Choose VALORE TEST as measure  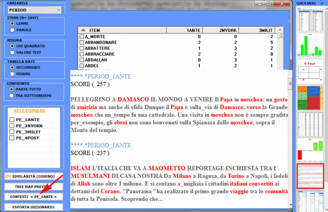[12, 53]
